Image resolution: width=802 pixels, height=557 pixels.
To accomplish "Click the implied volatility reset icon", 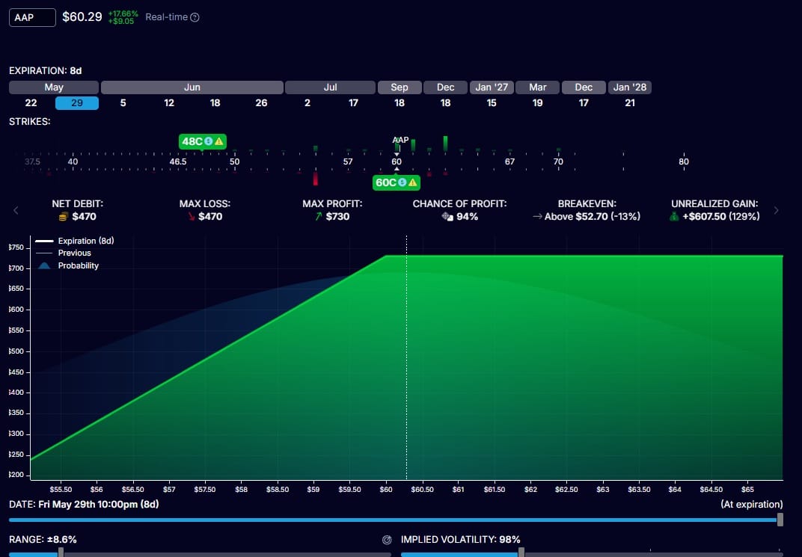I will click(x=388, y=540).
